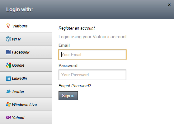This screenshot has height=124, width=174.
Task: Click the WordPress WFN icon
Action: click(x=8, y=39)
